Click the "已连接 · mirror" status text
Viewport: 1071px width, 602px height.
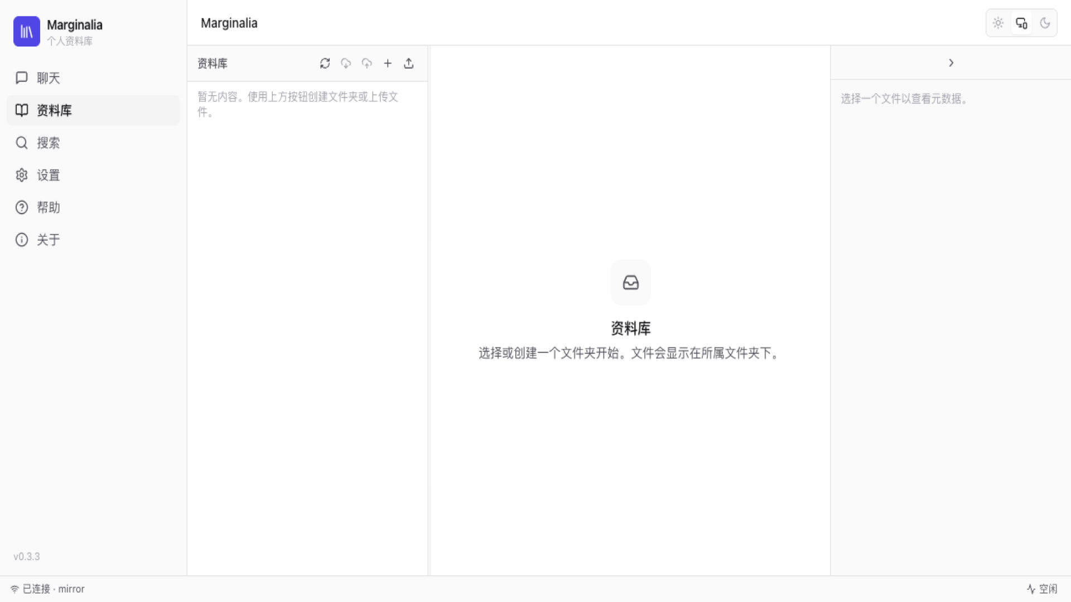(54, 589)
